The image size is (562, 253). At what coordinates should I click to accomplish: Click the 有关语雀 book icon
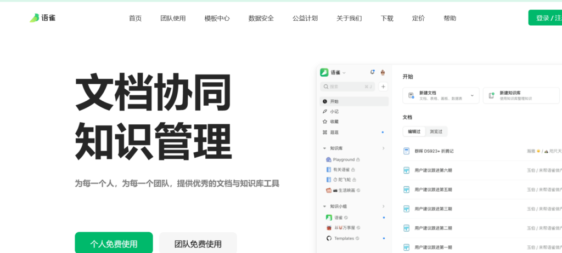(329, 170)
